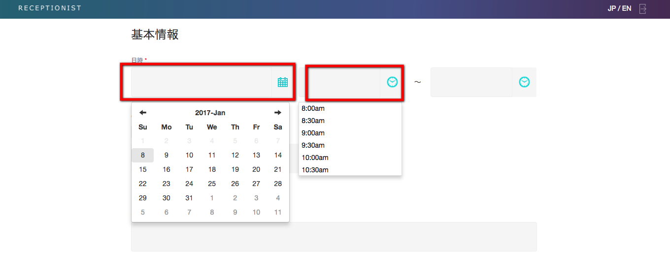This screenshot has width=670, height=254.
Task: Click the RECEPTIONIST logo text
Action: tap(50, 8)
